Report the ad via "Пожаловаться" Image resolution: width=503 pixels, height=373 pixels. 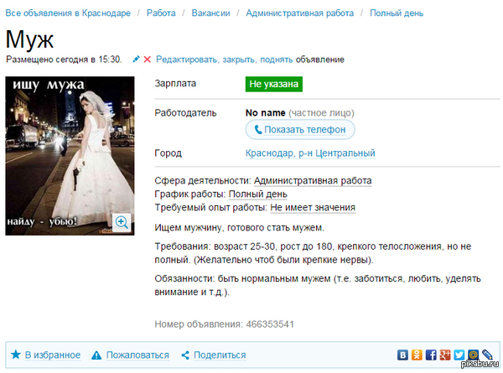tap(129, 355)
